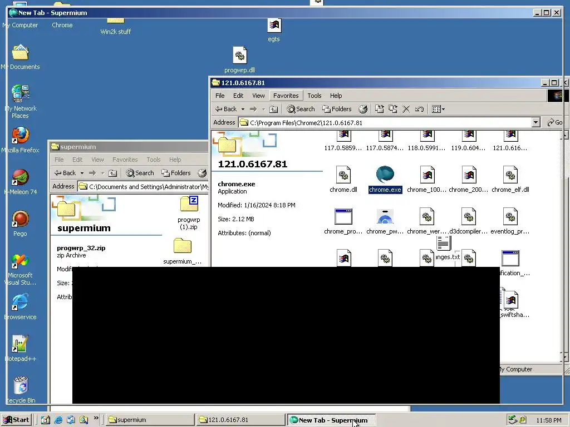Click Folders button in supermium window toolbar

[x=176, y=173]
